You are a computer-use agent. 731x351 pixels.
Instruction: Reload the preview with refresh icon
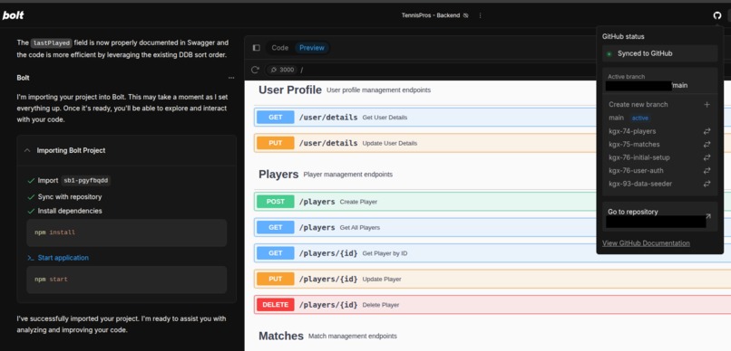[255, 70]
